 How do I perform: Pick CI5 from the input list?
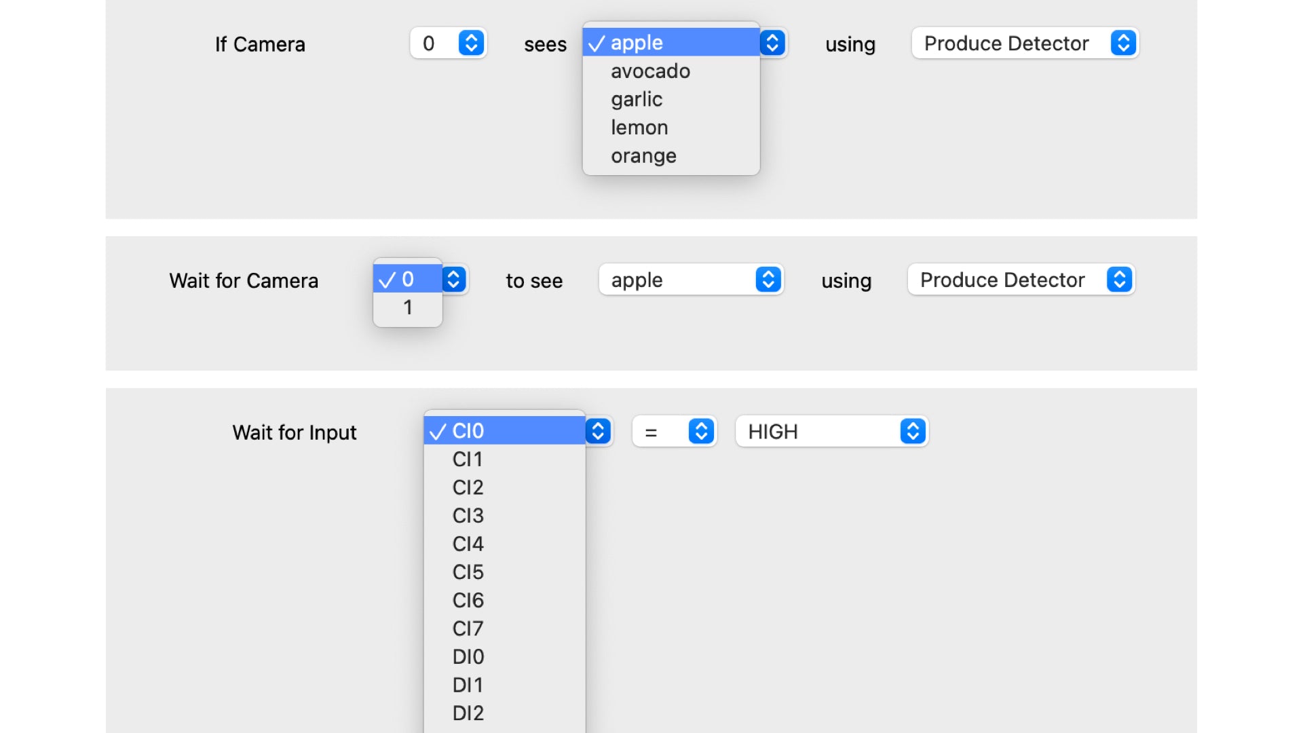pos(468,572)
